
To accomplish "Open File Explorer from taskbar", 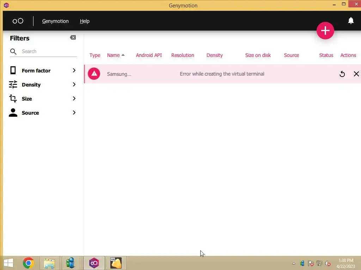I will (x=49, y=263).
